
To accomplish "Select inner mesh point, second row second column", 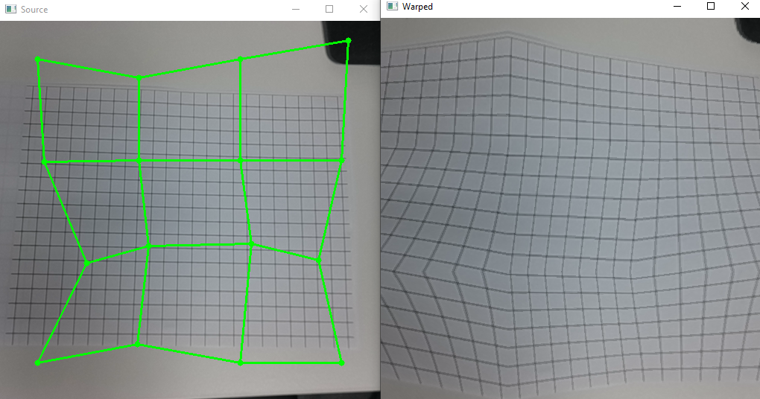I will 139,160.
